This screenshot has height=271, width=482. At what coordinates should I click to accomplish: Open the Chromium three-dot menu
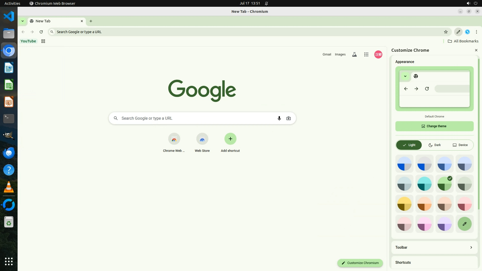pyautogui.click(x=476, y=32)
